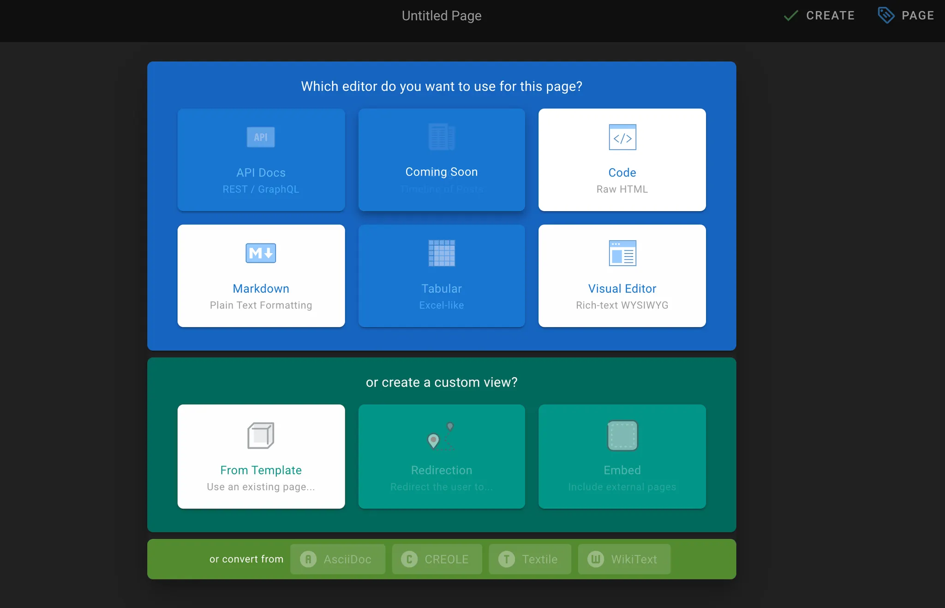Convert from AsciiDoc

click(x=337, y=559)
